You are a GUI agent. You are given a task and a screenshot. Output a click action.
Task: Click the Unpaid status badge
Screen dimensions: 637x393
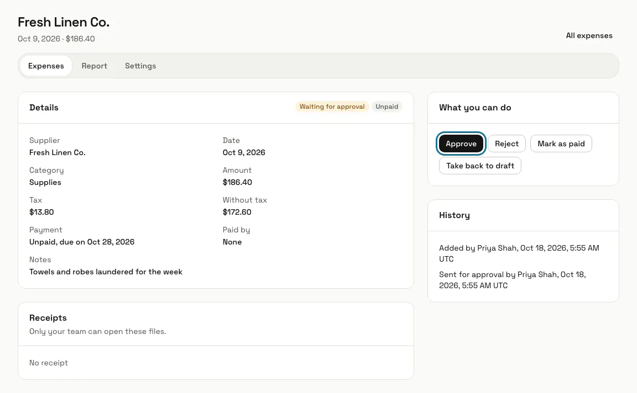coord(387,107)
